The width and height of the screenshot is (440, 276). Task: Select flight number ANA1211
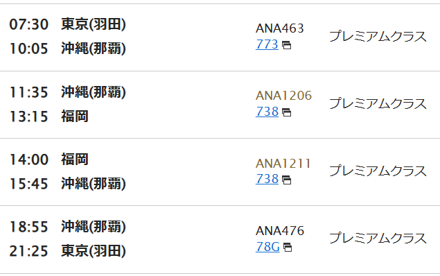point(283,164)
